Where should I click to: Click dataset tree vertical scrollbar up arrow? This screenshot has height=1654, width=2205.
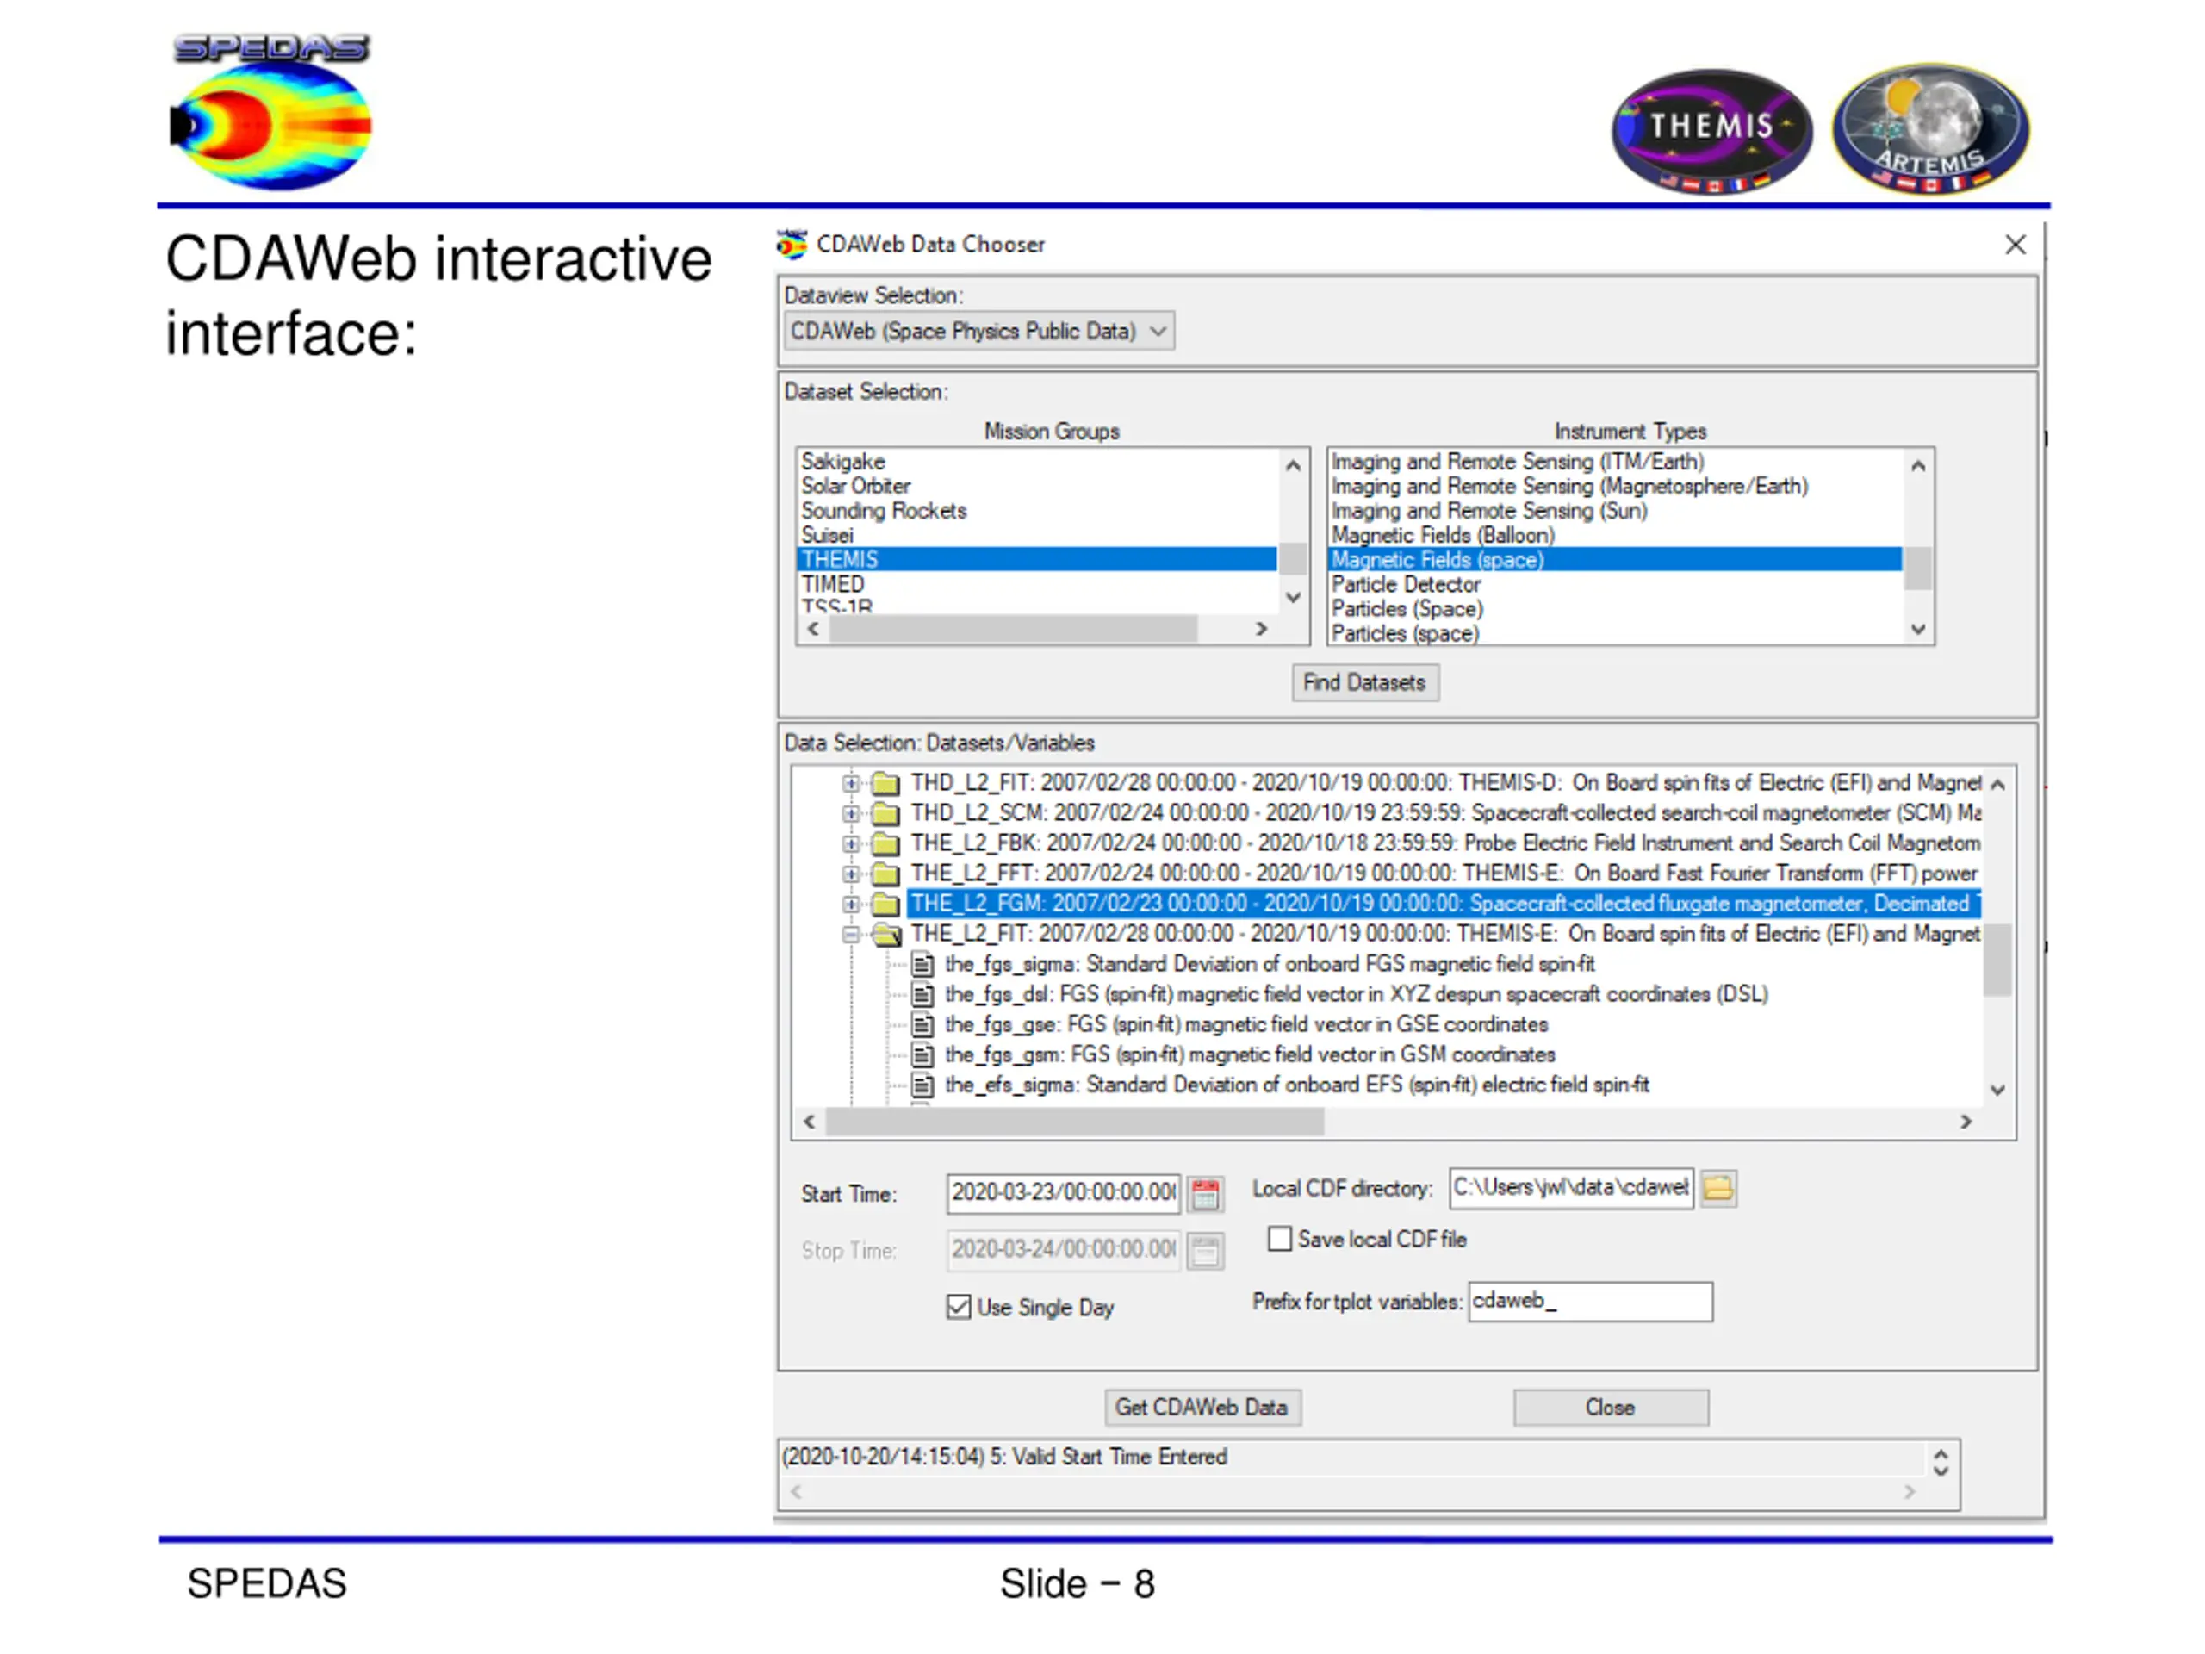point(1997,786)
